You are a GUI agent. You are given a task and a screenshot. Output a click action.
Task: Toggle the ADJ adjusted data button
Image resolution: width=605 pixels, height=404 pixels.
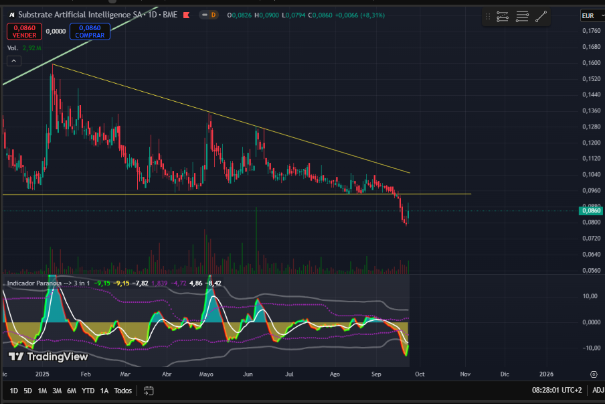(598, 390)
